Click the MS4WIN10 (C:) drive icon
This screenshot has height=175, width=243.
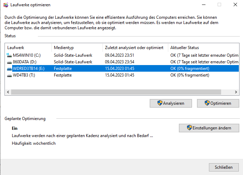coord(9,55)
